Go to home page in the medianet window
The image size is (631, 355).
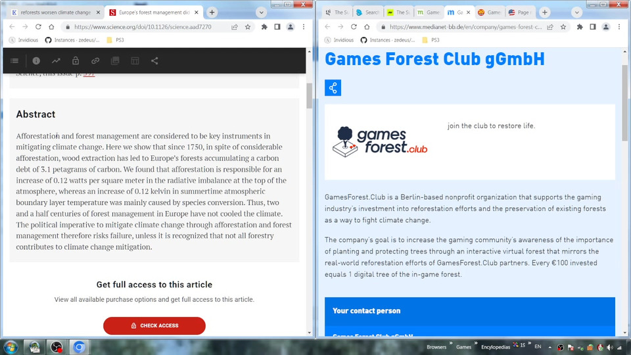tap(367, 27)
